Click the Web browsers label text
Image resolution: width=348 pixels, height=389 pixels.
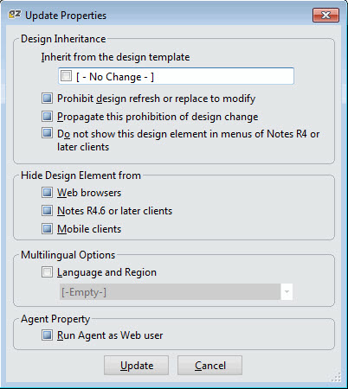89,193
